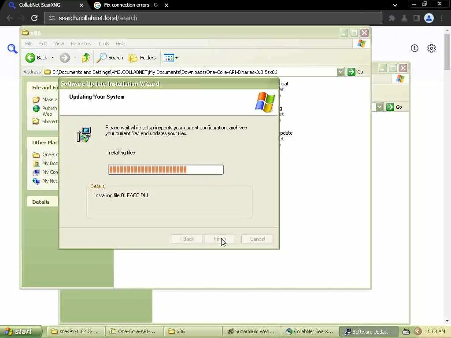Click the Windows logo in wizard header
Screen dimensions: 451x338
[x=265, y=102]
